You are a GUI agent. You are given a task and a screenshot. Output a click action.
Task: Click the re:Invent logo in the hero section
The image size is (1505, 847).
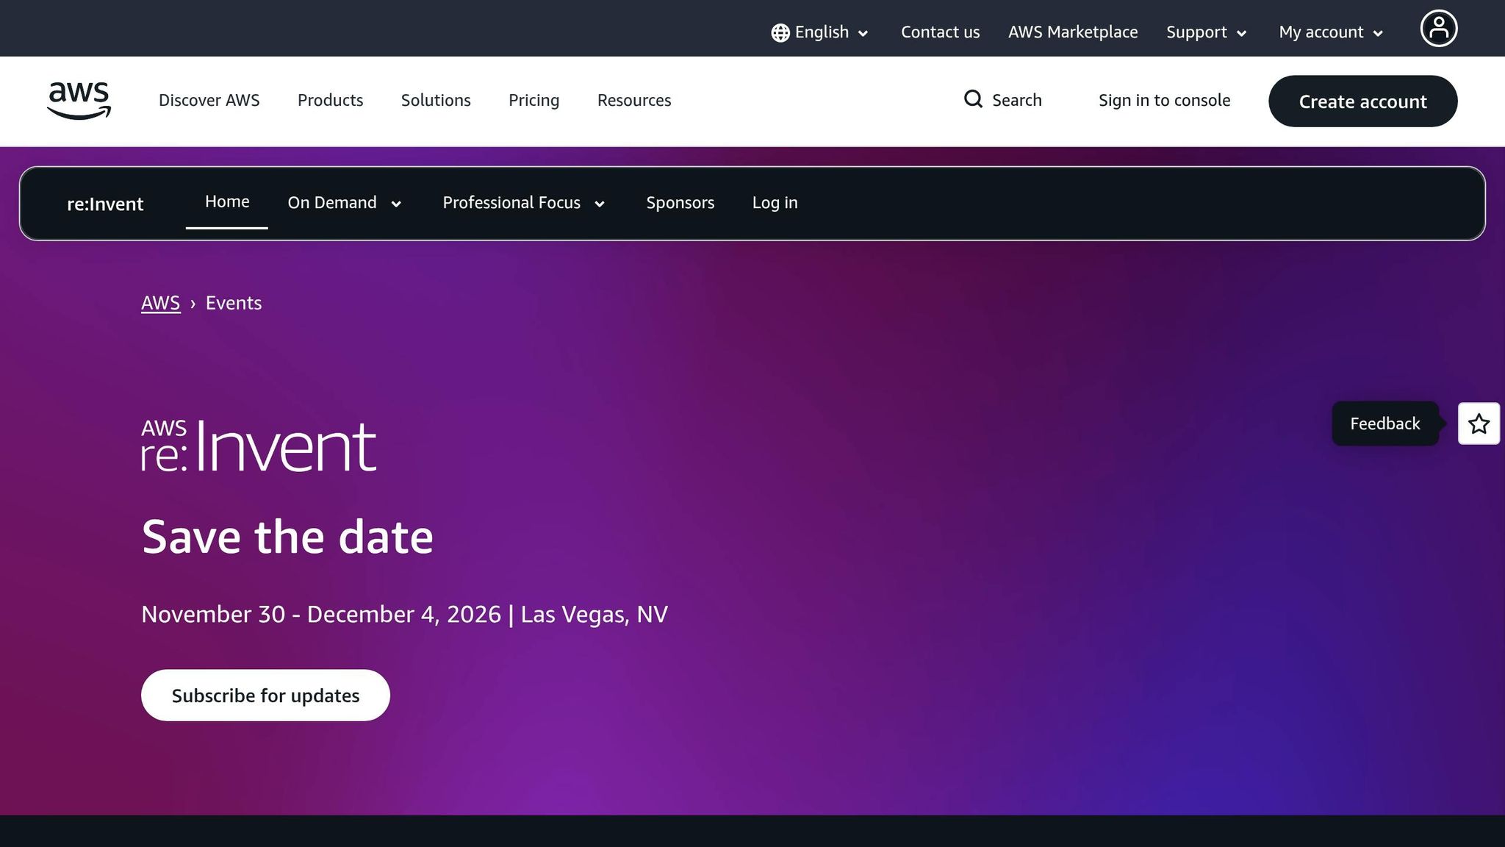[259, 442]
